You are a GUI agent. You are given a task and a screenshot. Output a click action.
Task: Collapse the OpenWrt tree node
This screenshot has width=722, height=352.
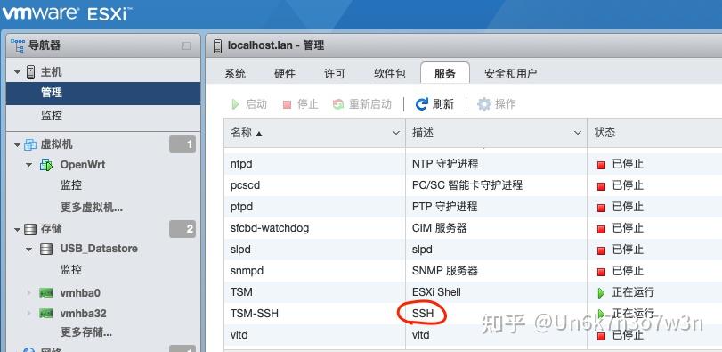[29, 165]
